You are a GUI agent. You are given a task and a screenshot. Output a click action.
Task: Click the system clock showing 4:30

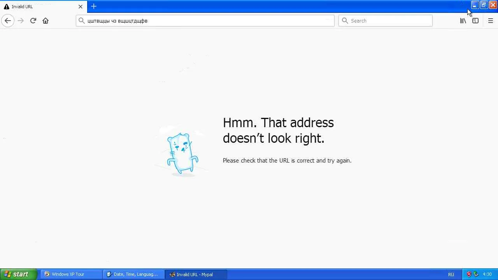487,274
